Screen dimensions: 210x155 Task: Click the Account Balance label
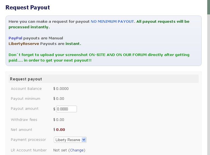[x=26, y=88]
